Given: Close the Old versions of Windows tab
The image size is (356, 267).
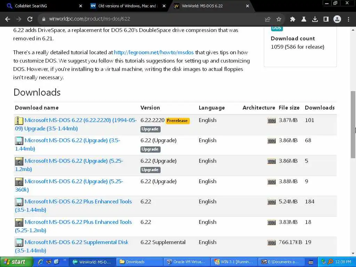Looking at the screenshot, I should click(x=164, y=6).
